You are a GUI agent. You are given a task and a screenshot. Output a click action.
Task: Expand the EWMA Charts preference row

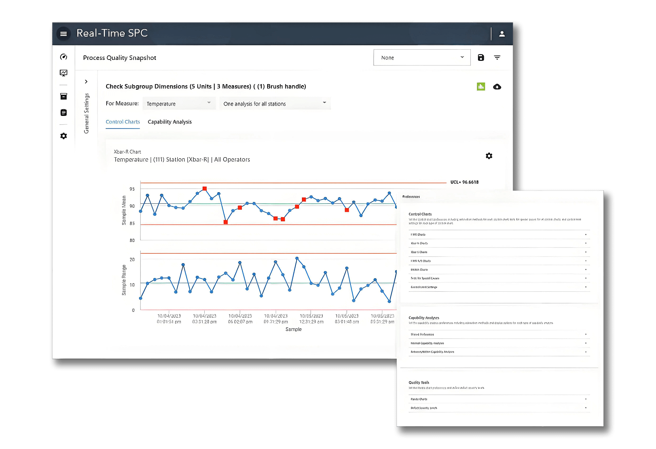(499, 269)
